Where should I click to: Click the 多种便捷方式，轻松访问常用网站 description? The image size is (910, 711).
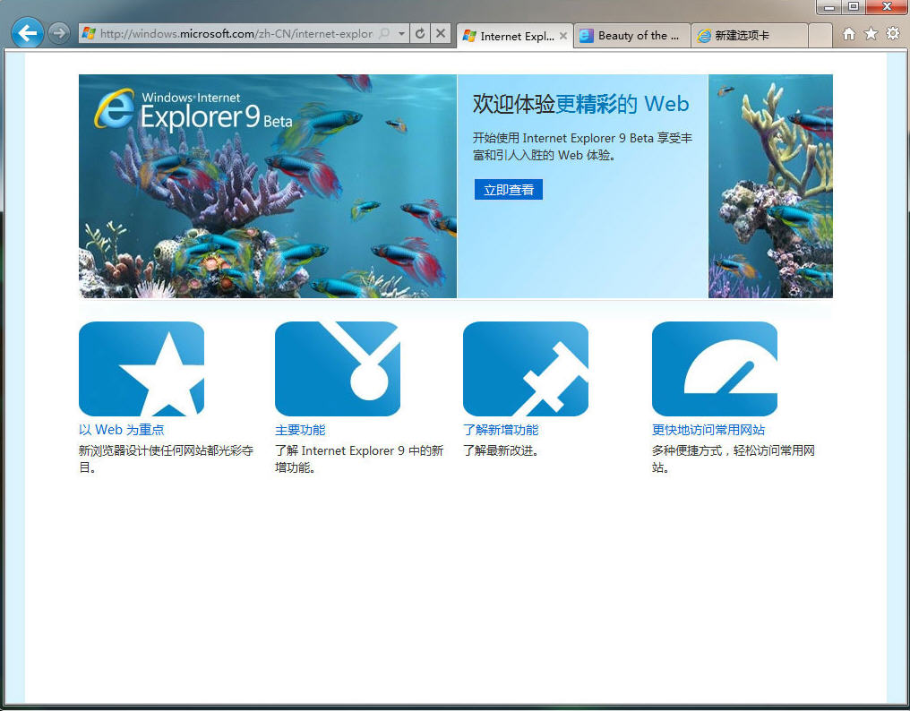point(734,458)
